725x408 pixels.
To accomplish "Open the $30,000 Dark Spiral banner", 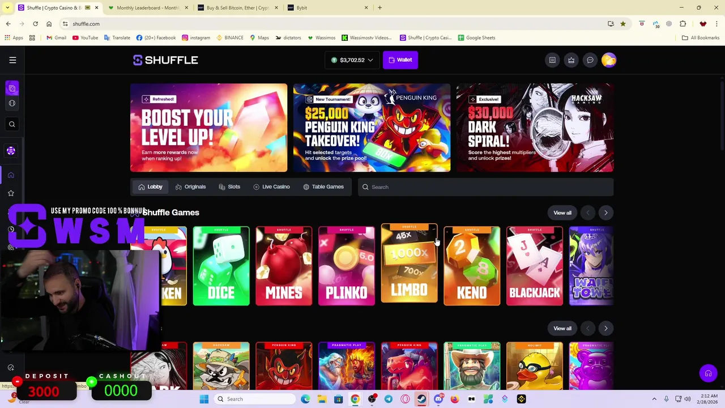I will pyautogui.click(x=535, y=127).
